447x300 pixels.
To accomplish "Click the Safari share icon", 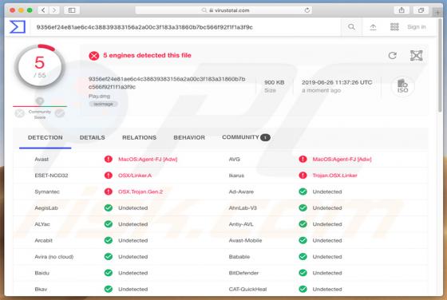I will tap(402, 10).
